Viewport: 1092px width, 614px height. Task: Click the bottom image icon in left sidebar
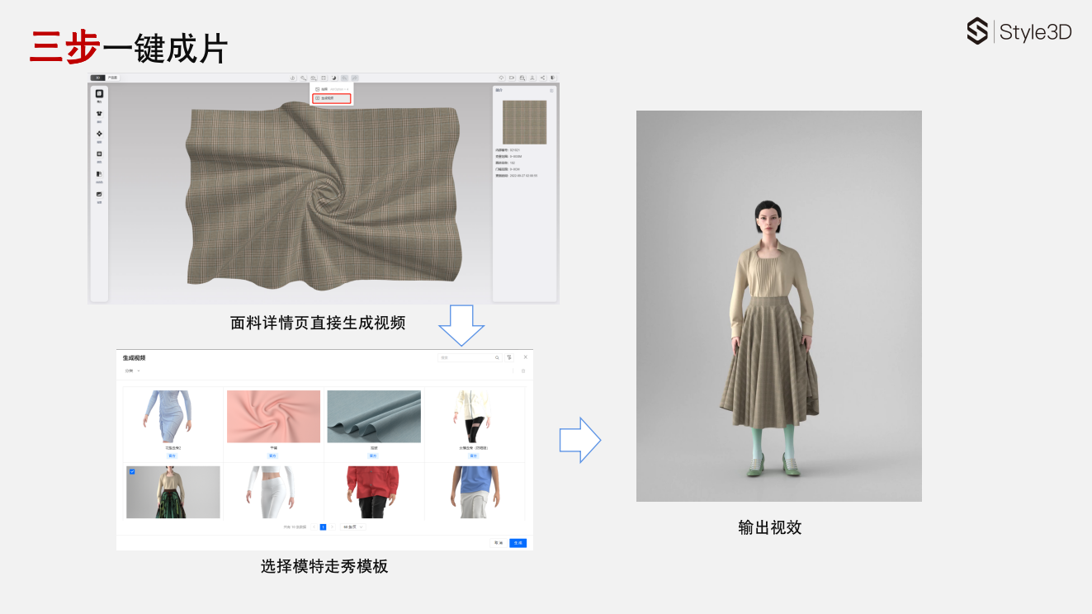pos(99,195)
